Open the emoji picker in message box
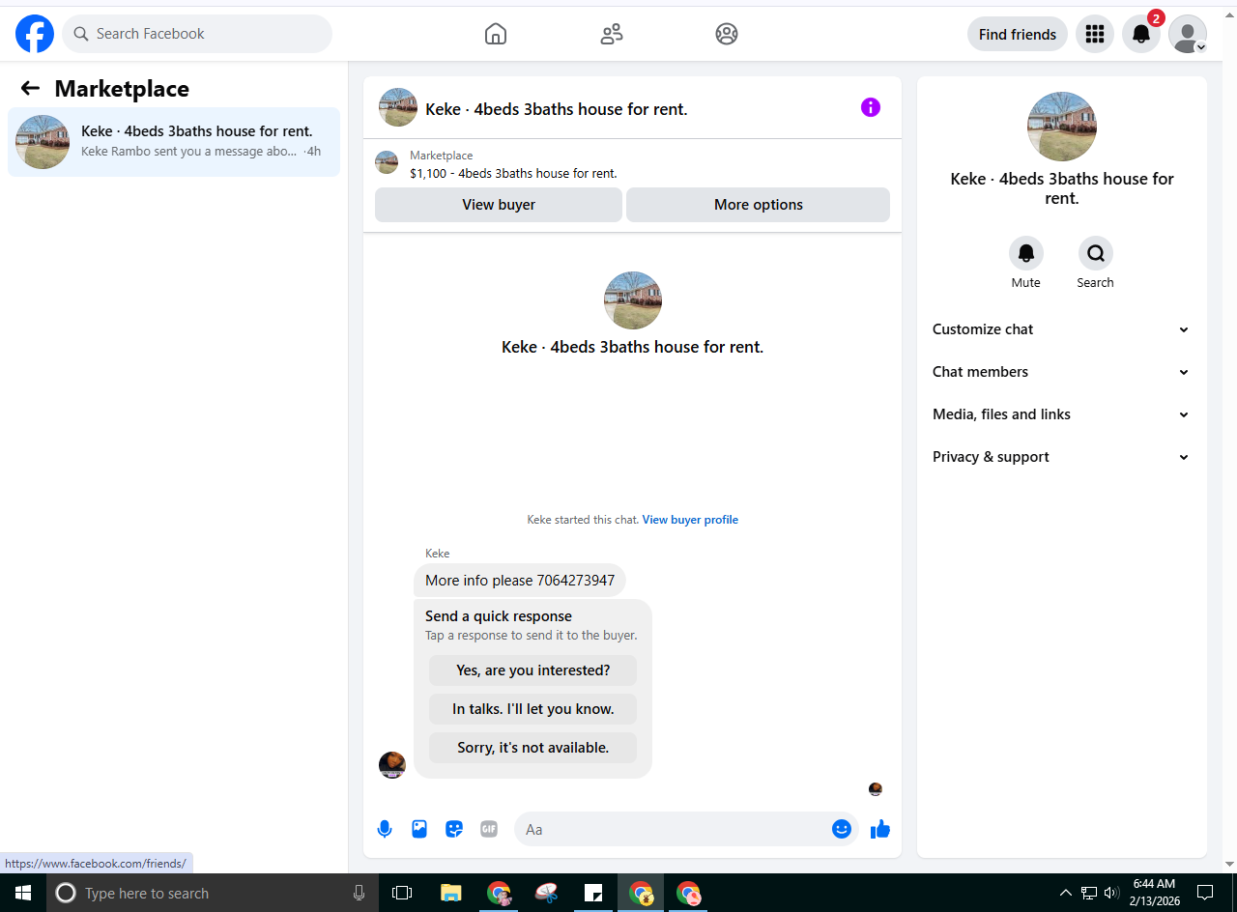Image resolution: width=1237 pixels, height=912 pixels. click(x=842, y=829)
